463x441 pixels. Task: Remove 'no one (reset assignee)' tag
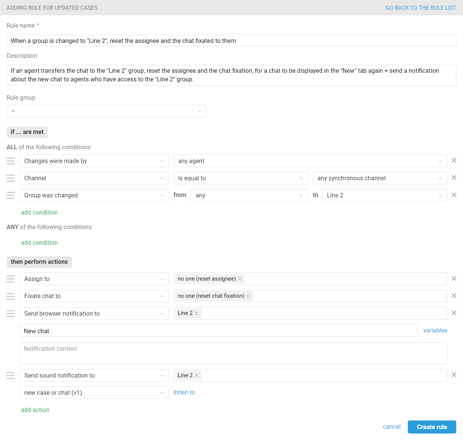tap(240, 279)
